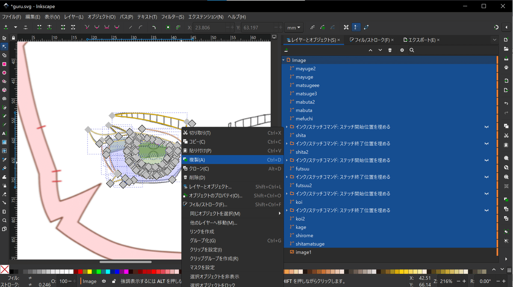
Task: Open the パス(P) menu
Action: (x=126, y=17)
